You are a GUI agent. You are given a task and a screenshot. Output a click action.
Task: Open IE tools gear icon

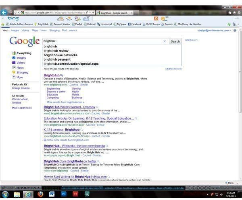(x=239, y=12)
